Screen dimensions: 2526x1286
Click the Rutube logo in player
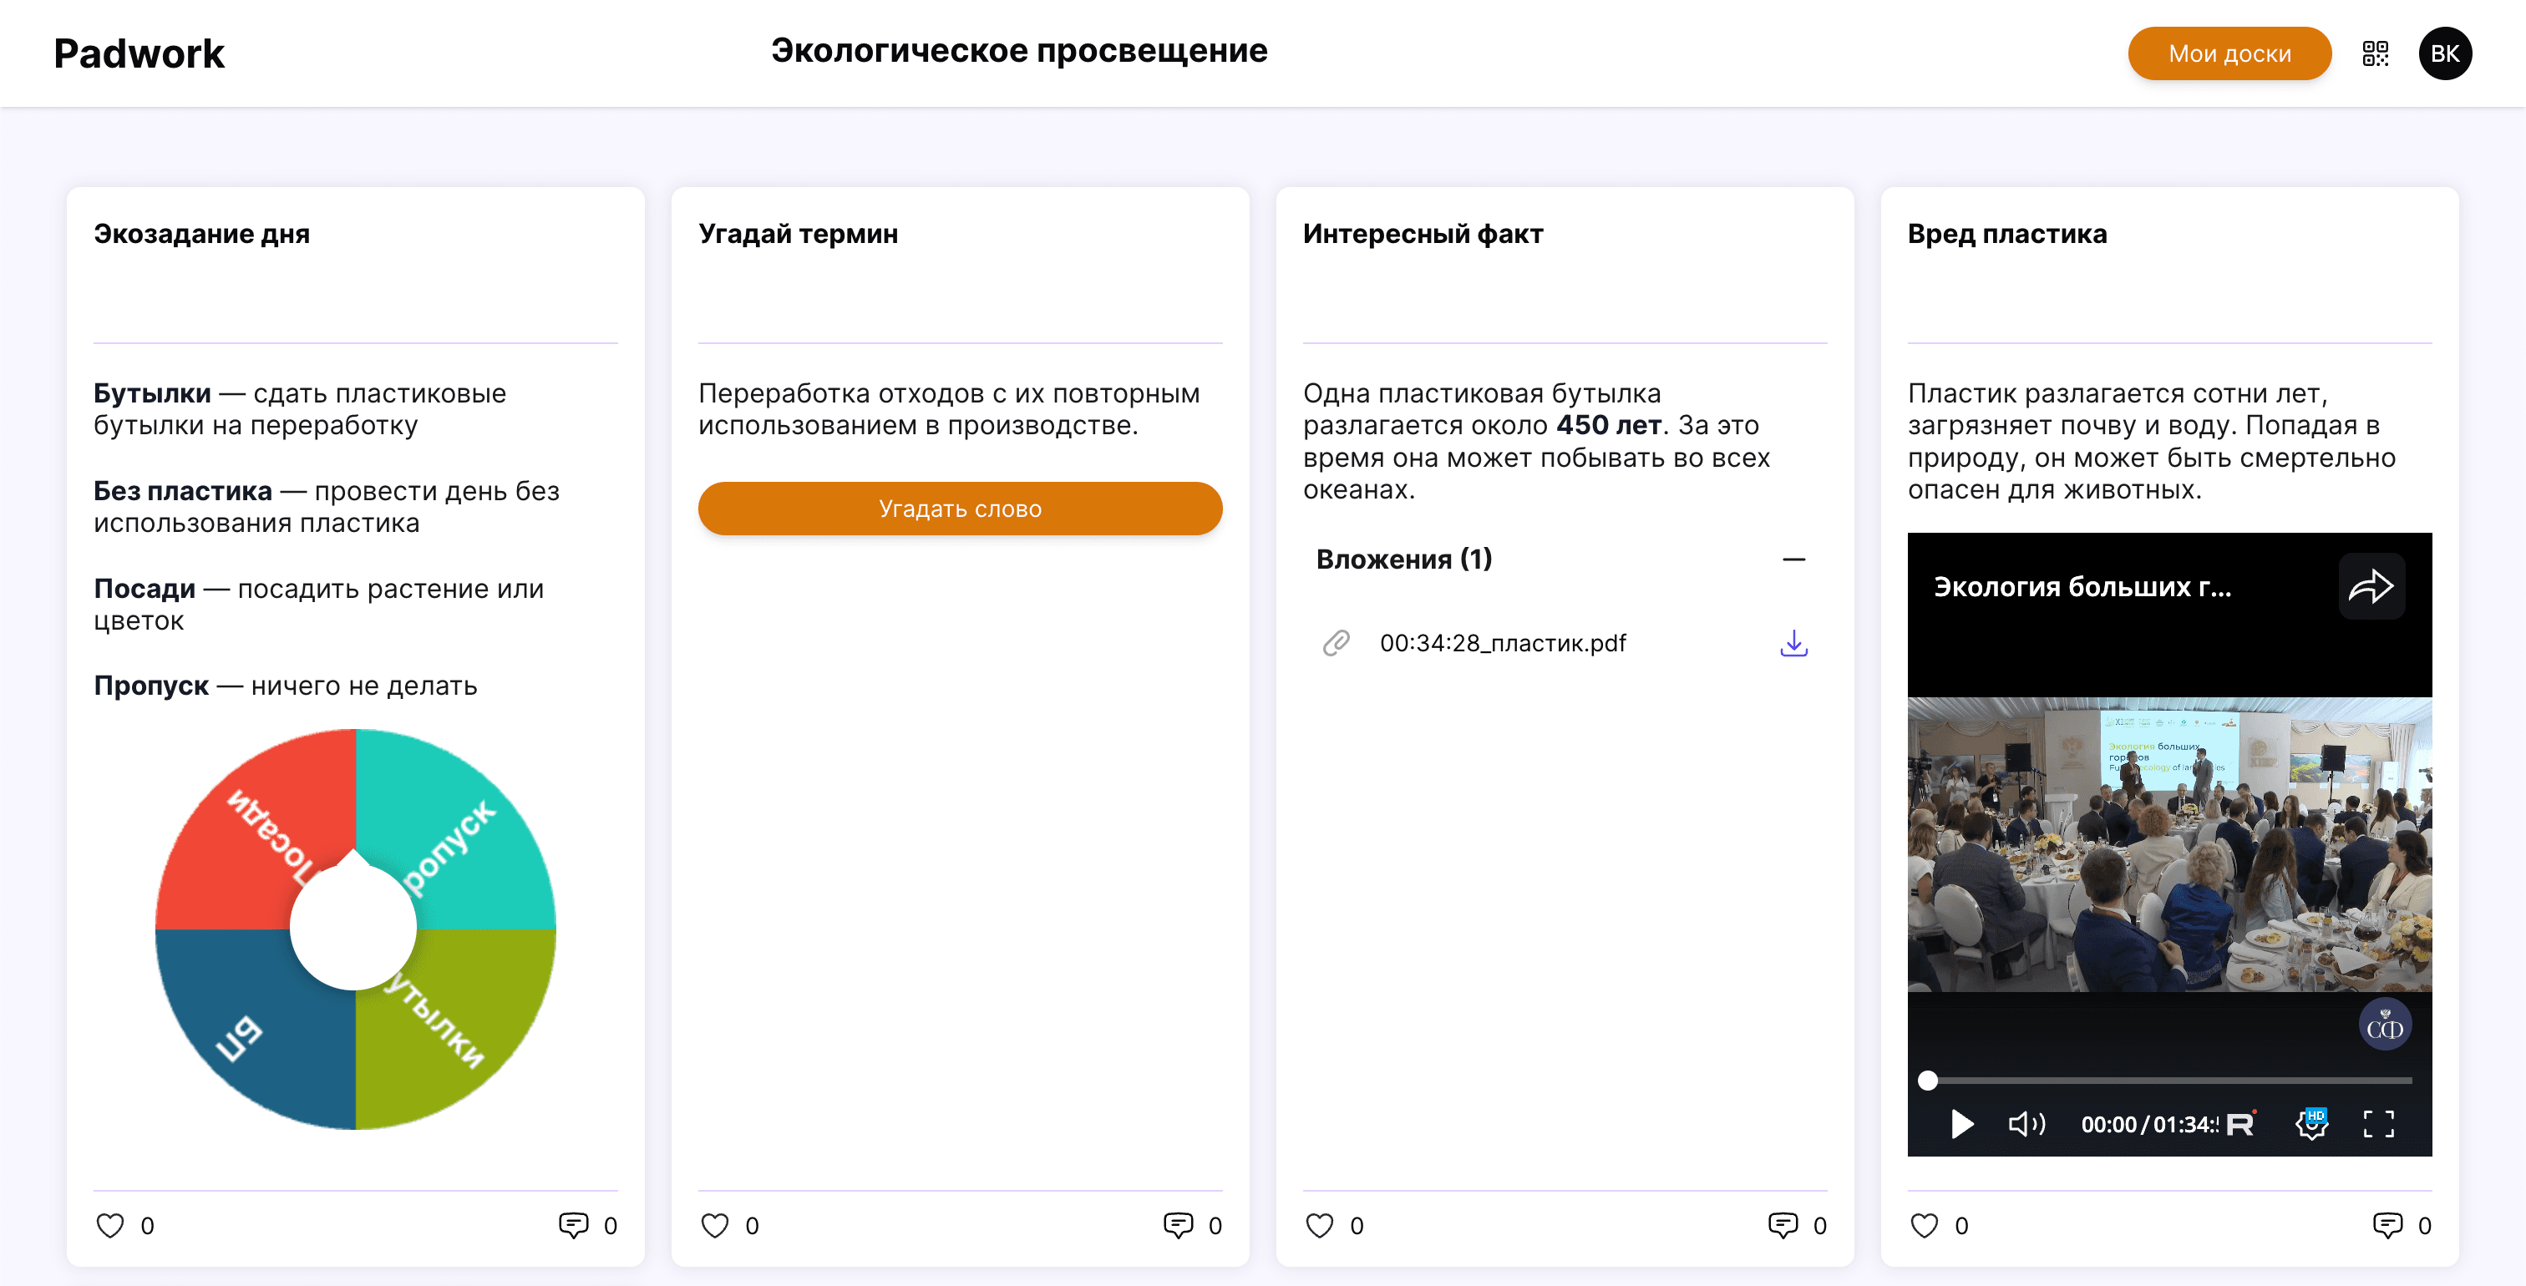2240,1123
